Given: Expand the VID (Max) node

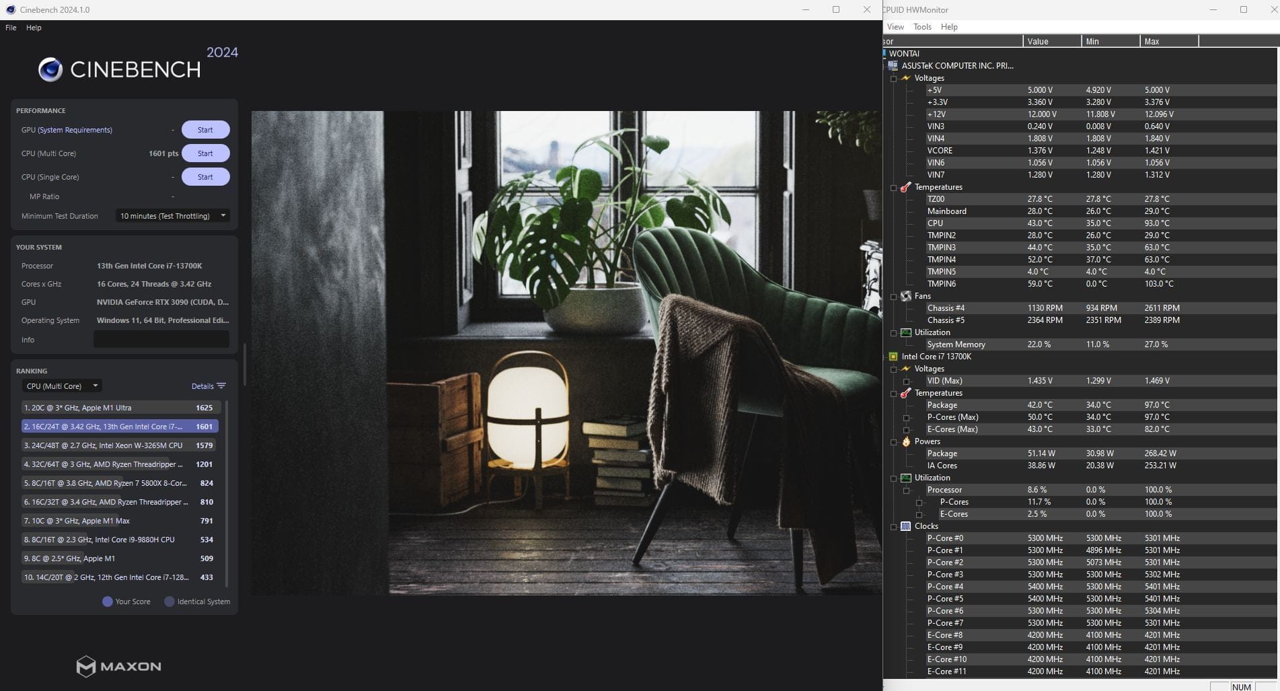Looking at the screenshot, I should point(906,381).
